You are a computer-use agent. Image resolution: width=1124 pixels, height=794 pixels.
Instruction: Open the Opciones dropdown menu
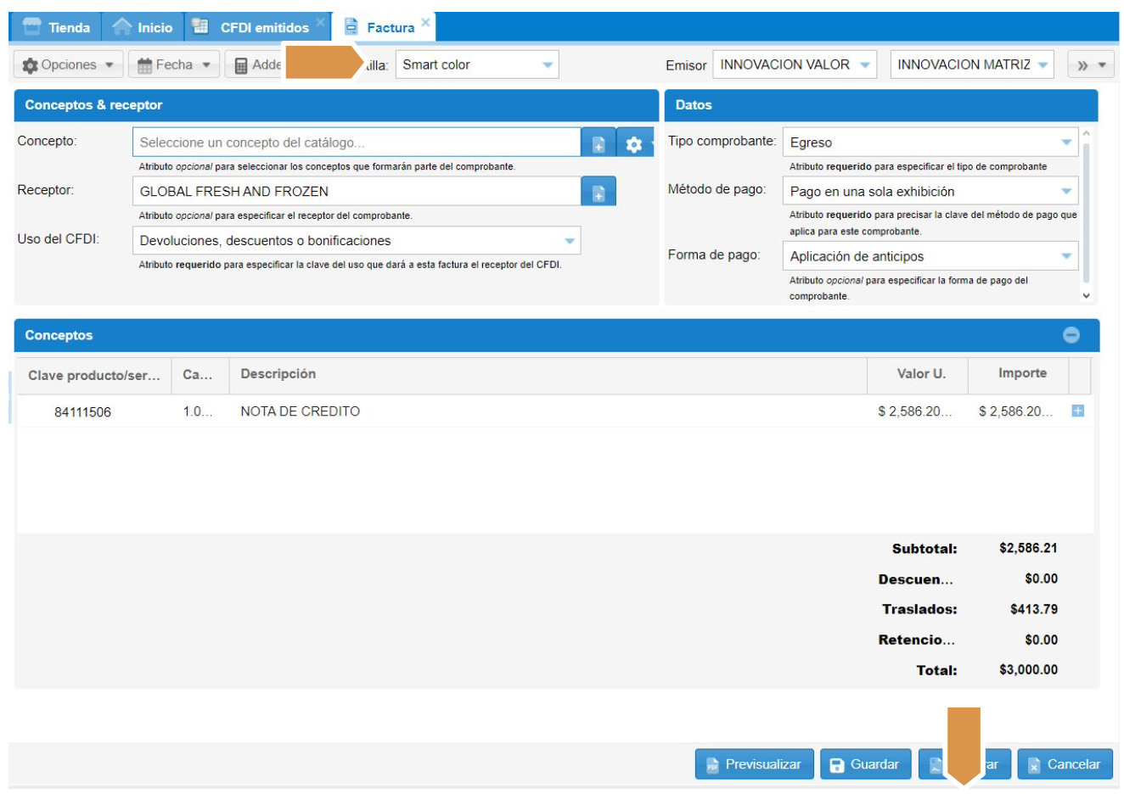(68, 65)
